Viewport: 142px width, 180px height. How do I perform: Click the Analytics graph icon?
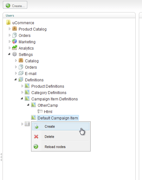pyautogui.click(x=15, y=48)
